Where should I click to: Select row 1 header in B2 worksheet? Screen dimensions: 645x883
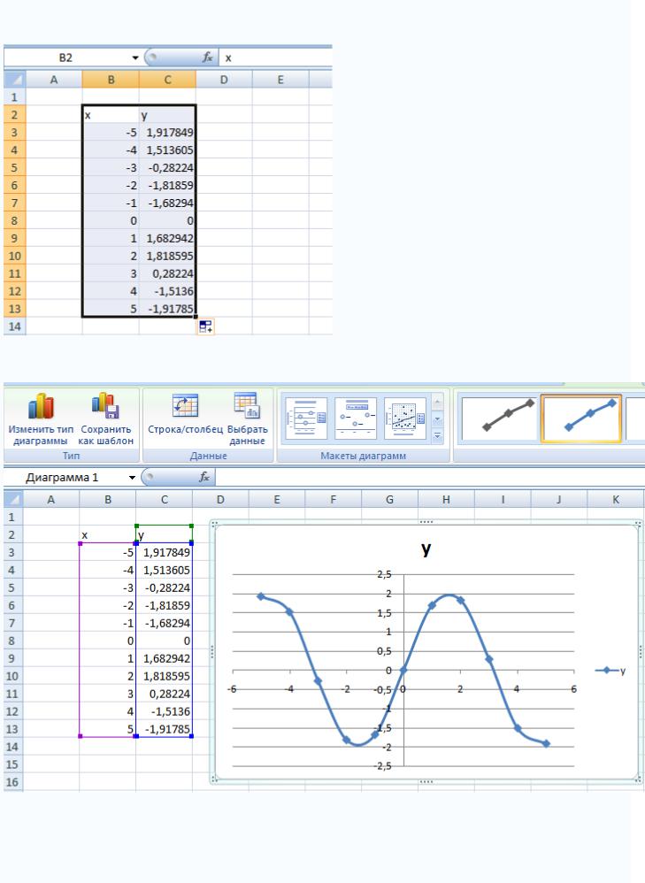coord(14,96)
